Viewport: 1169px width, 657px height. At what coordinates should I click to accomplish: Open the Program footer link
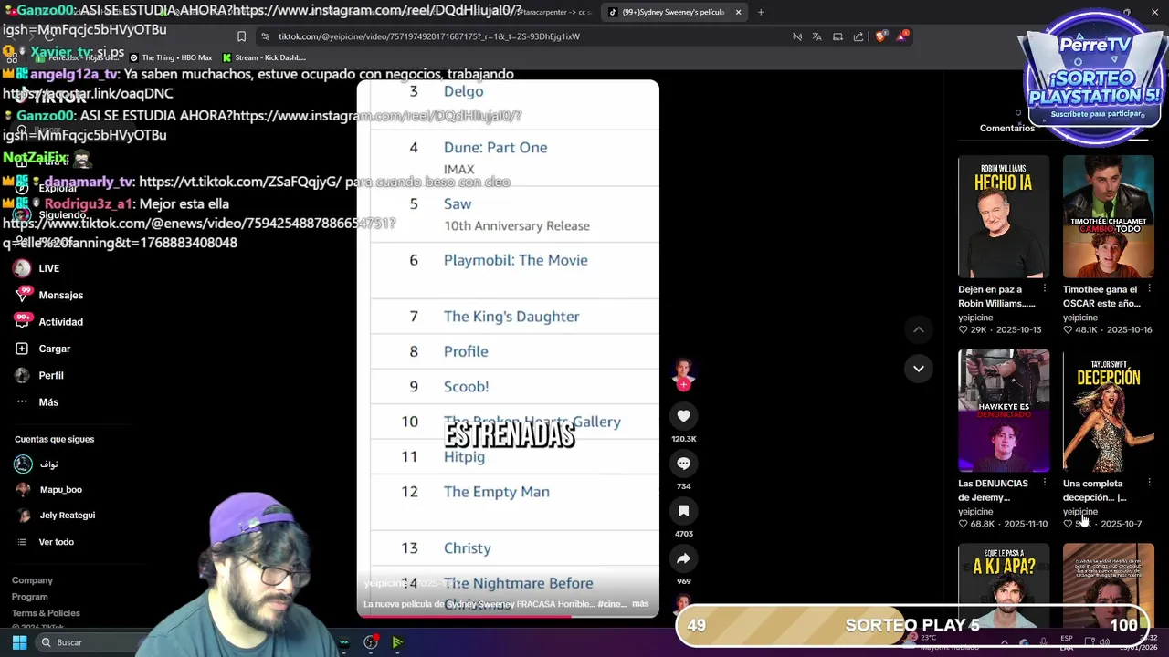(30, 597)
